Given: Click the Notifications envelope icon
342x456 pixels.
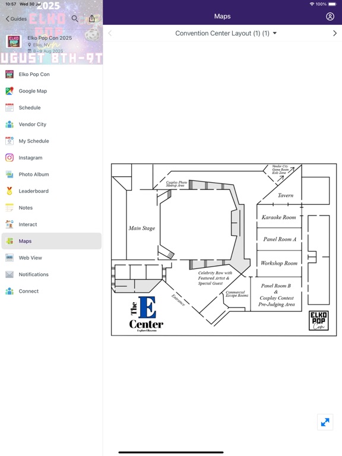Looking at the screenshot, I should tap(9, 274).
